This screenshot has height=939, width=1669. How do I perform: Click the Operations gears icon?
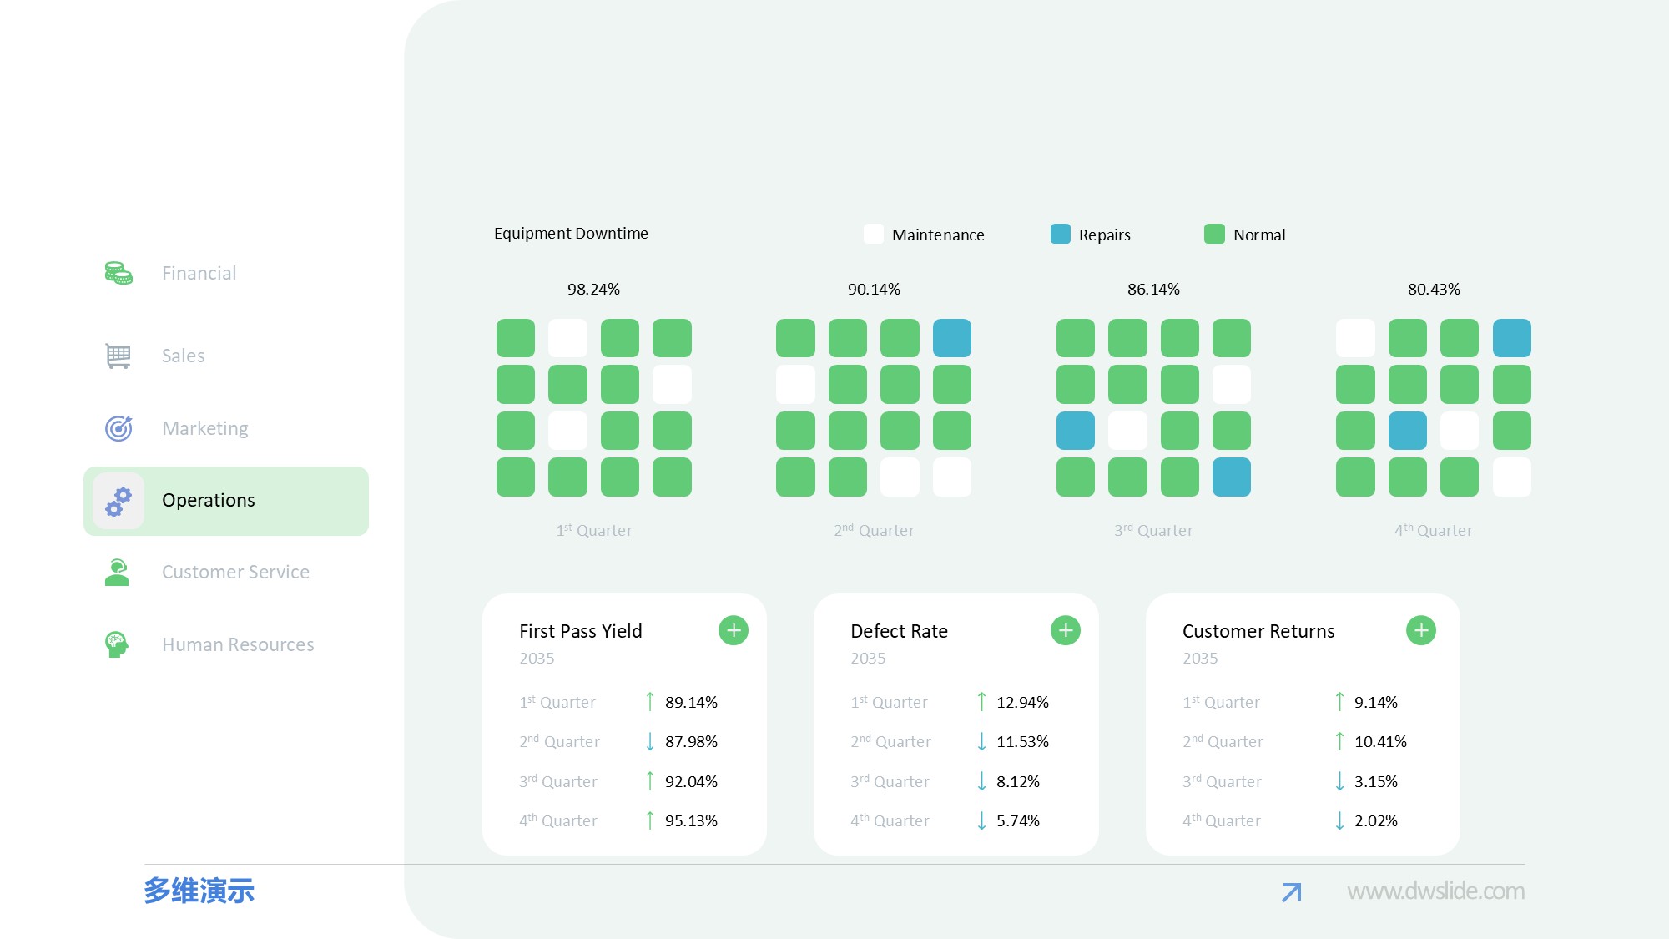[118, 501]
